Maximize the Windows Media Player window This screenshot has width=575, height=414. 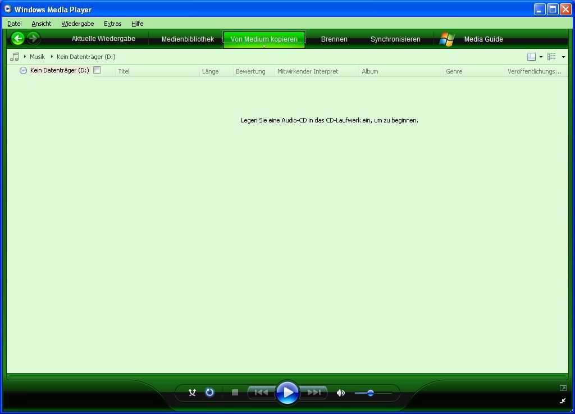click(x=553, y=9)
